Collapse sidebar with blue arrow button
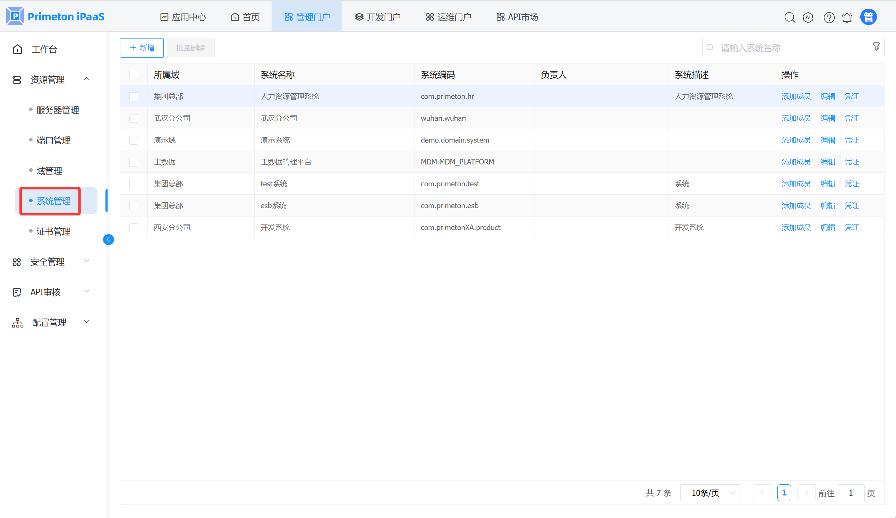This screenshot has height=518, width=896. point(109,240)
